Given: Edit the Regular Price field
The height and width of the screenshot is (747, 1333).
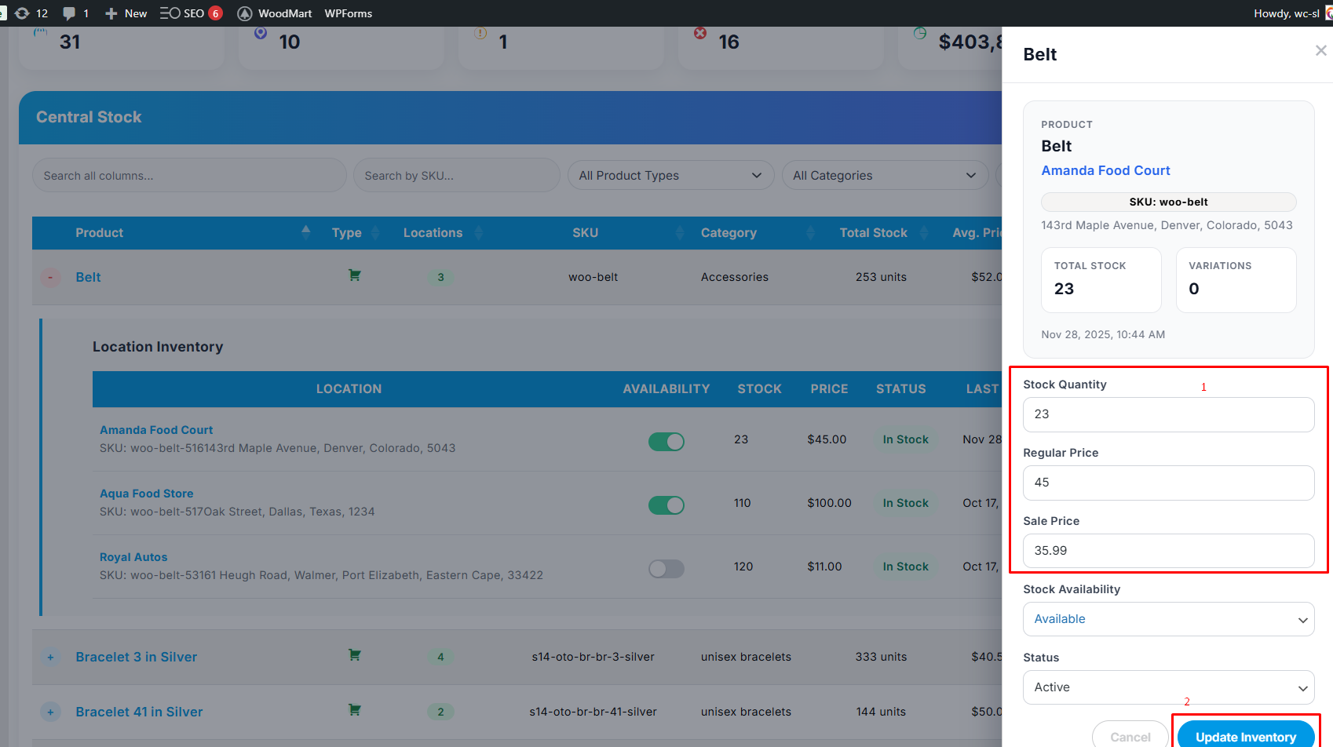Looking at the screenshot, I should tap(1168, 483).
